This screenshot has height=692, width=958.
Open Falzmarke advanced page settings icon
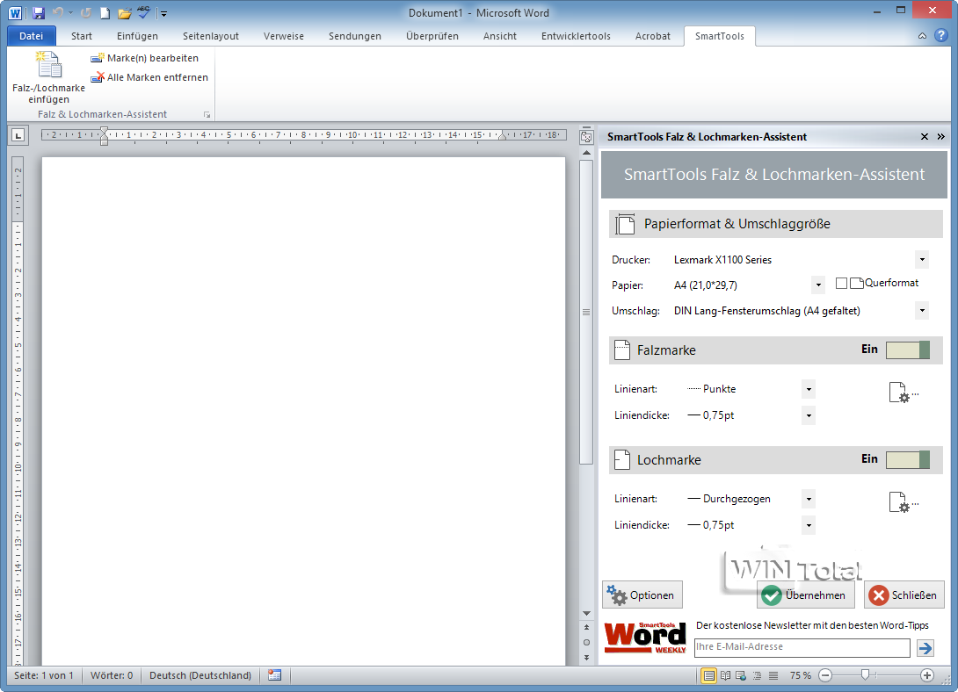[x=903, y=393]
